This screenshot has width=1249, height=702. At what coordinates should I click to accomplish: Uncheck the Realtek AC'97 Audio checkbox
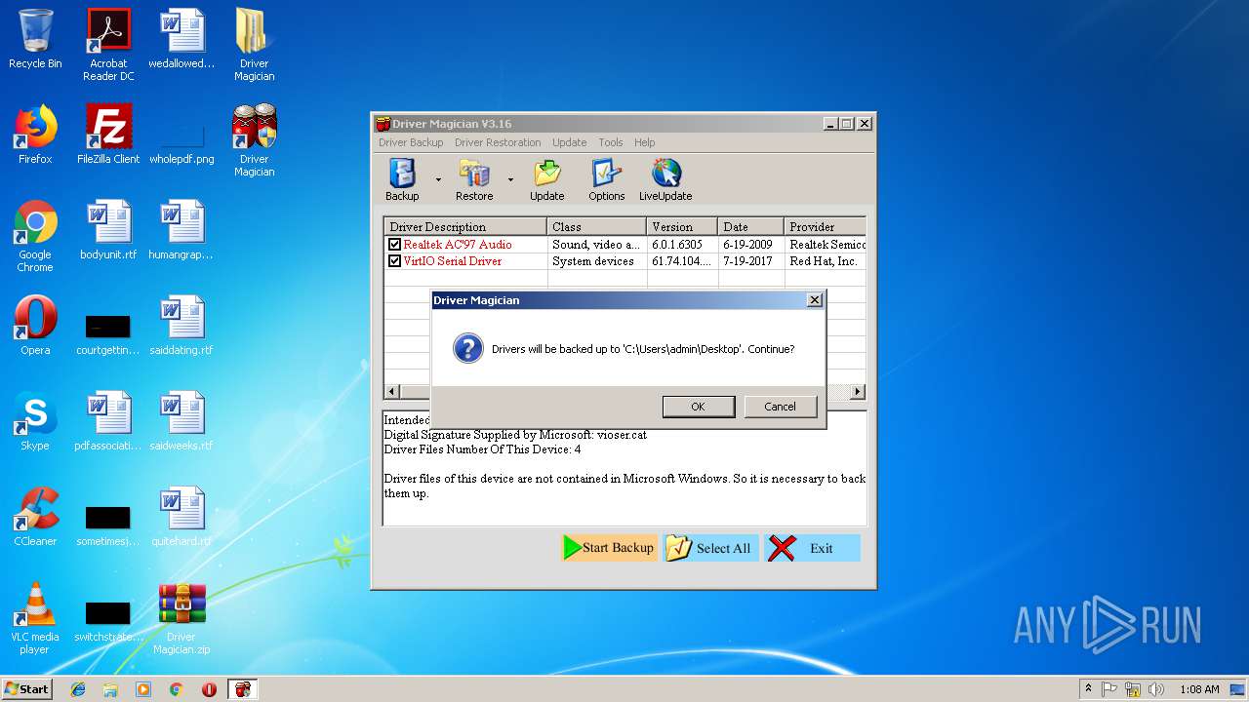(394, 245)
